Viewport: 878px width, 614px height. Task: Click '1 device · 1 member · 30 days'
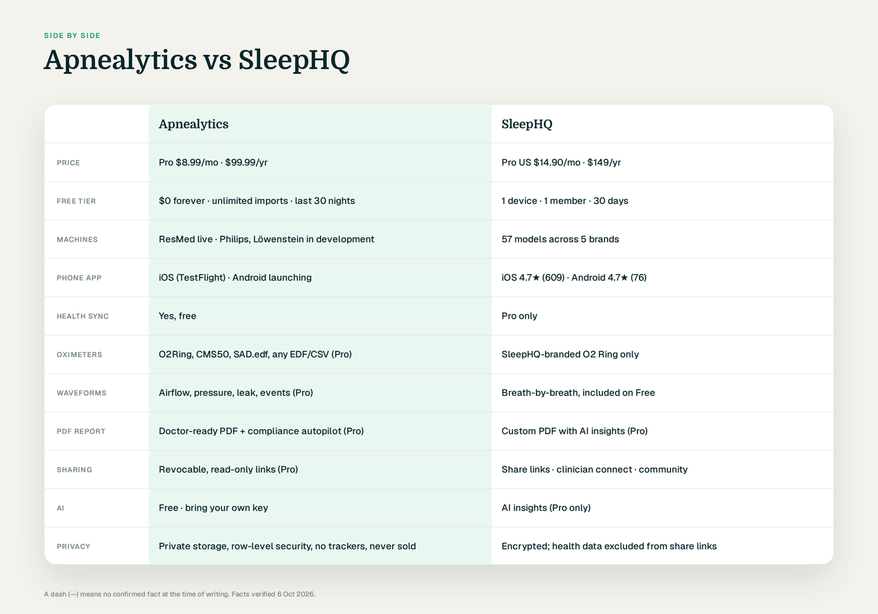(565, 201)
